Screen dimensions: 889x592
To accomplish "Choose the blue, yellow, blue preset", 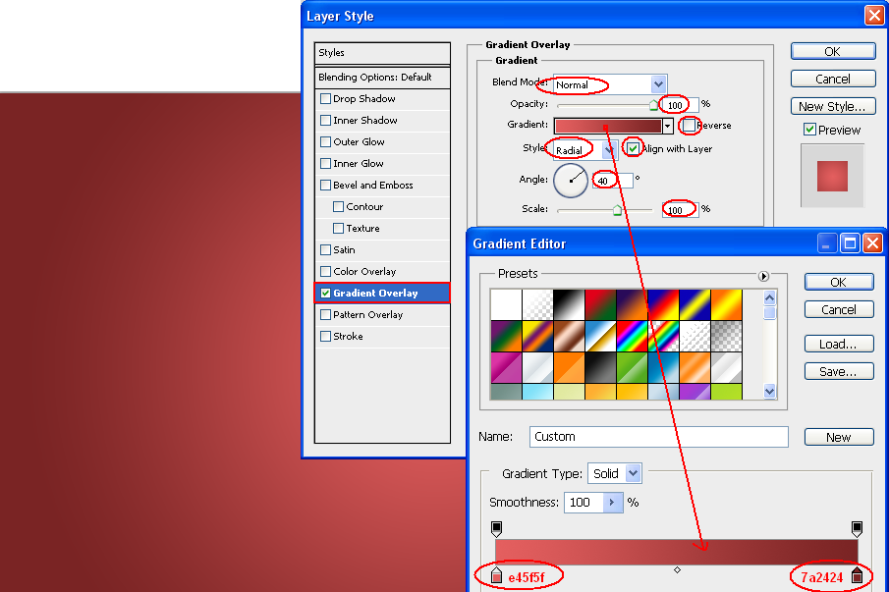I will click(x=695, y=304).
